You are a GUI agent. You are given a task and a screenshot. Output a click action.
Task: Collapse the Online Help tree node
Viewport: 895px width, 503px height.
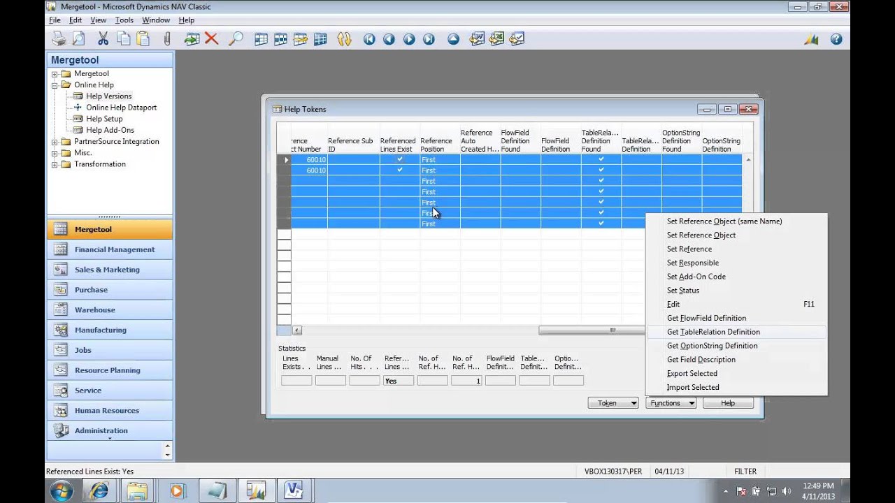(55, 85)
